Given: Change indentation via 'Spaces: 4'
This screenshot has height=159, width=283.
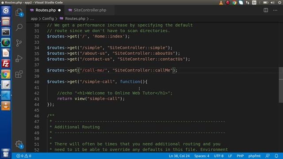Looking at the screenshot, I should (x=202, y=156).
